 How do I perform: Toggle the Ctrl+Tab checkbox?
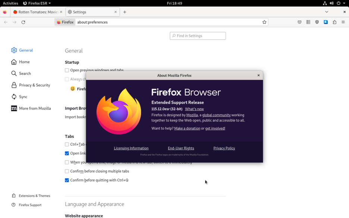(67, 144)
